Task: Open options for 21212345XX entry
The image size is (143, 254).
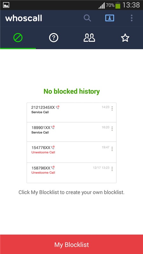Action: [112, 108]
